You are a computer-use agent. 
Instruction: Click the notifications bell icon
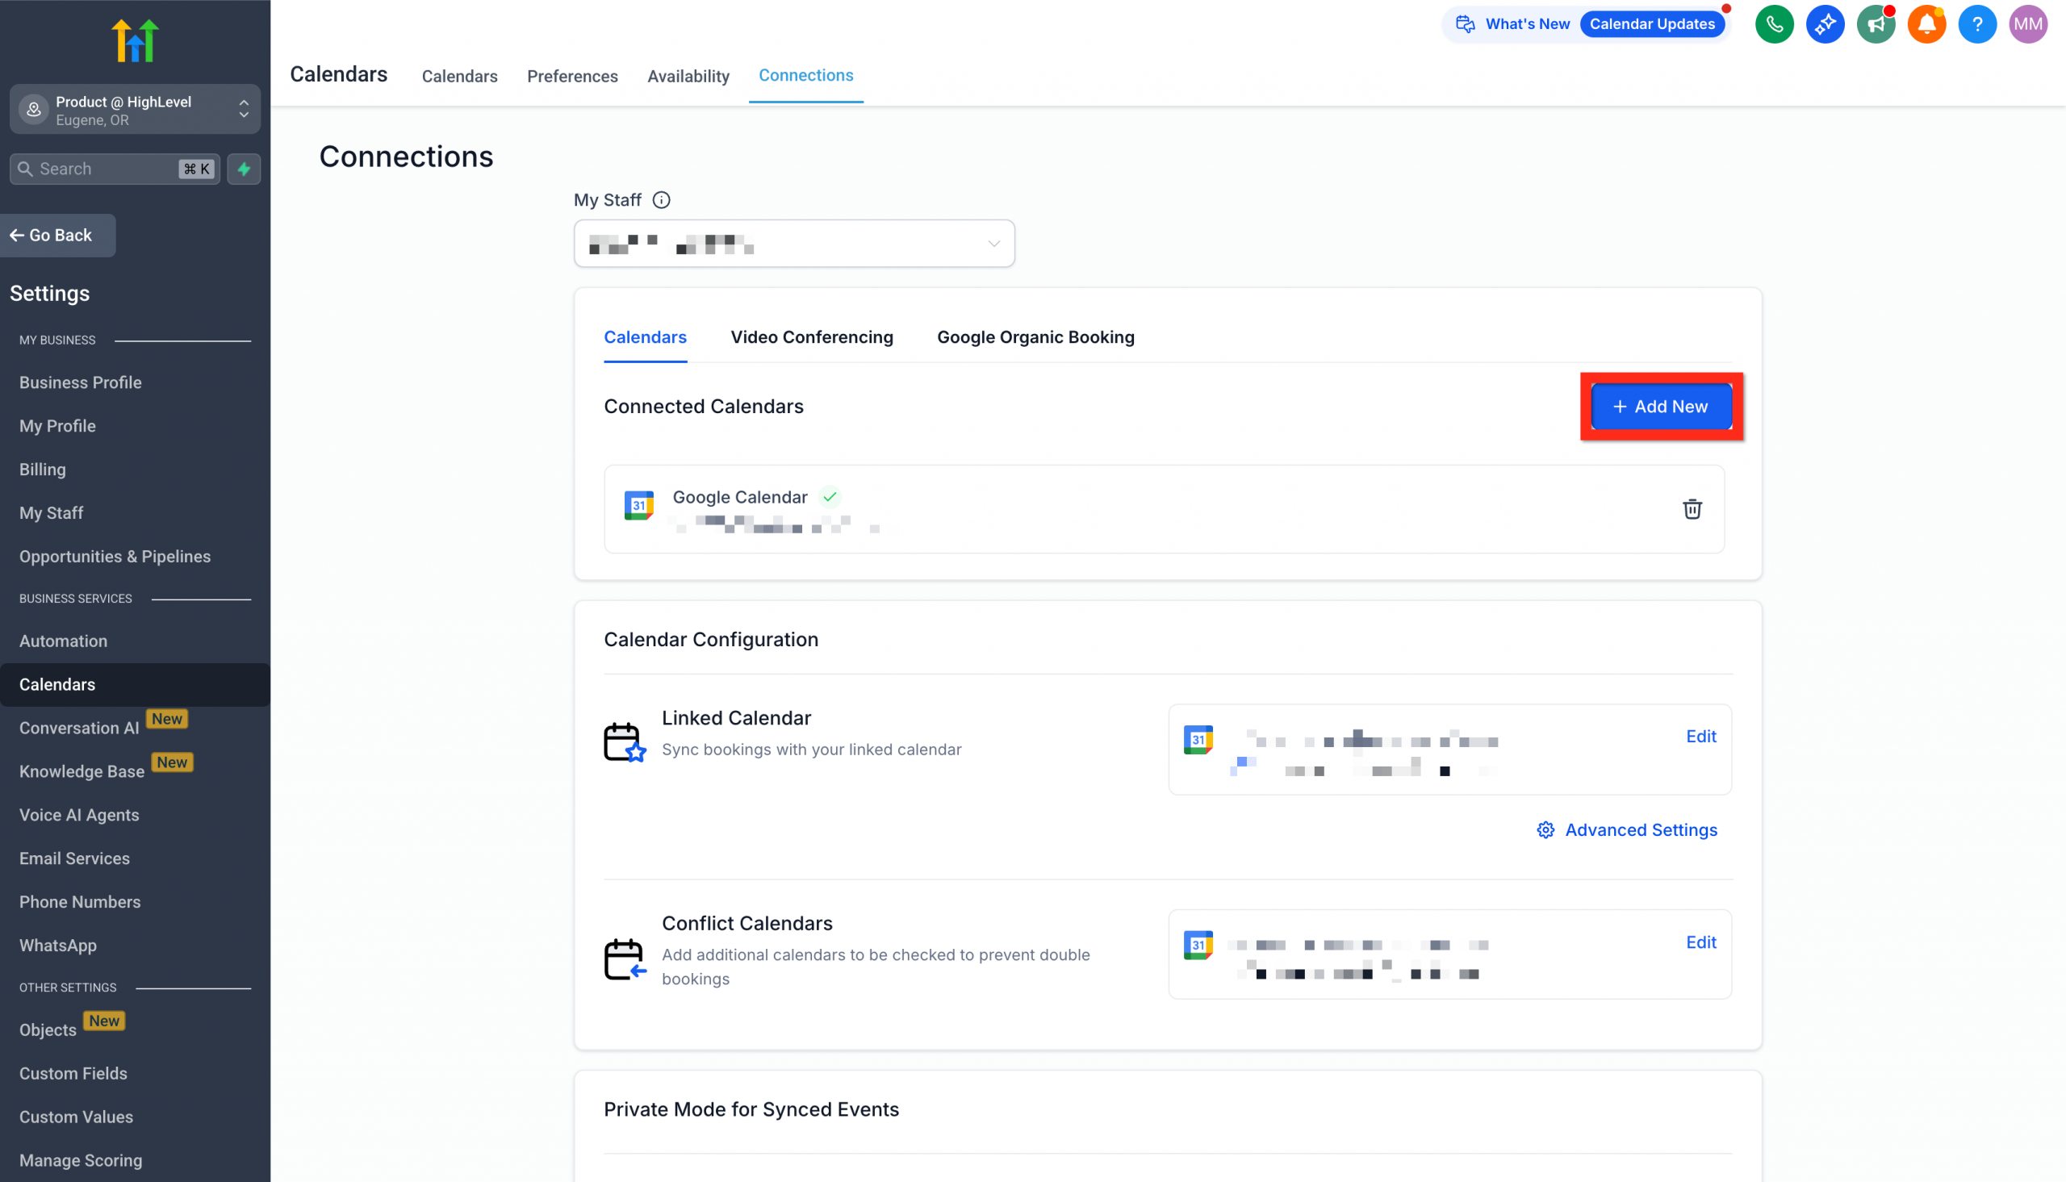click(1926, 23)
